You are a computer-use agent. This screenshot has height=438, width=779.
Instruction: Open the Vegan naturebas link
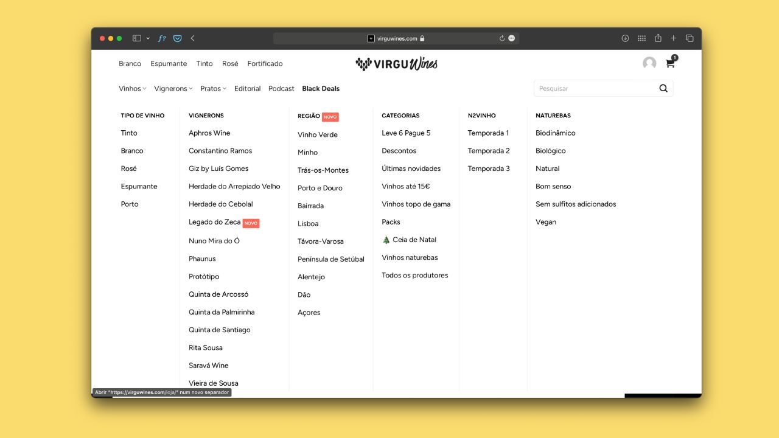tap(546, 222)
